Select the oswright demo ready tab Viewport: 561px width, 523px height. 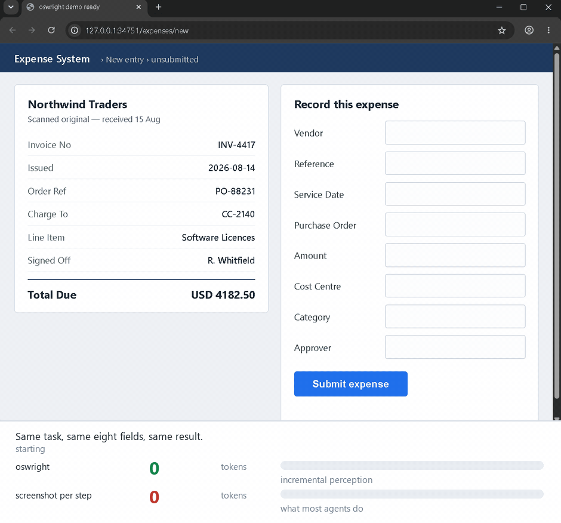pyautogui.click(x=84, y=8)
